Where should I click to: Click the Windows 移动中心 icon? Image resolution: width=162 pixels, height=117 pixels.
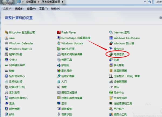coord(6,49)
